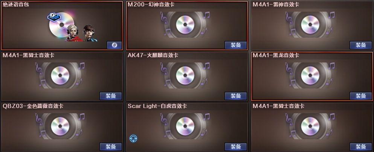Select the AK47-火麒麟音效卡 disc icon
Image resolution: width=374 pixels, height=152 pixels.
click(x=185, y=76)
